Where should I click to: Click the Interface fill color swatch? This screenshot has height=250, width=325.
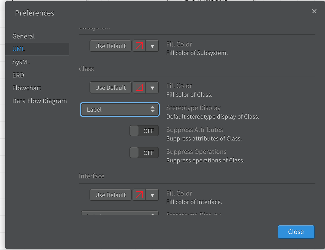click(x=139, y=195)
